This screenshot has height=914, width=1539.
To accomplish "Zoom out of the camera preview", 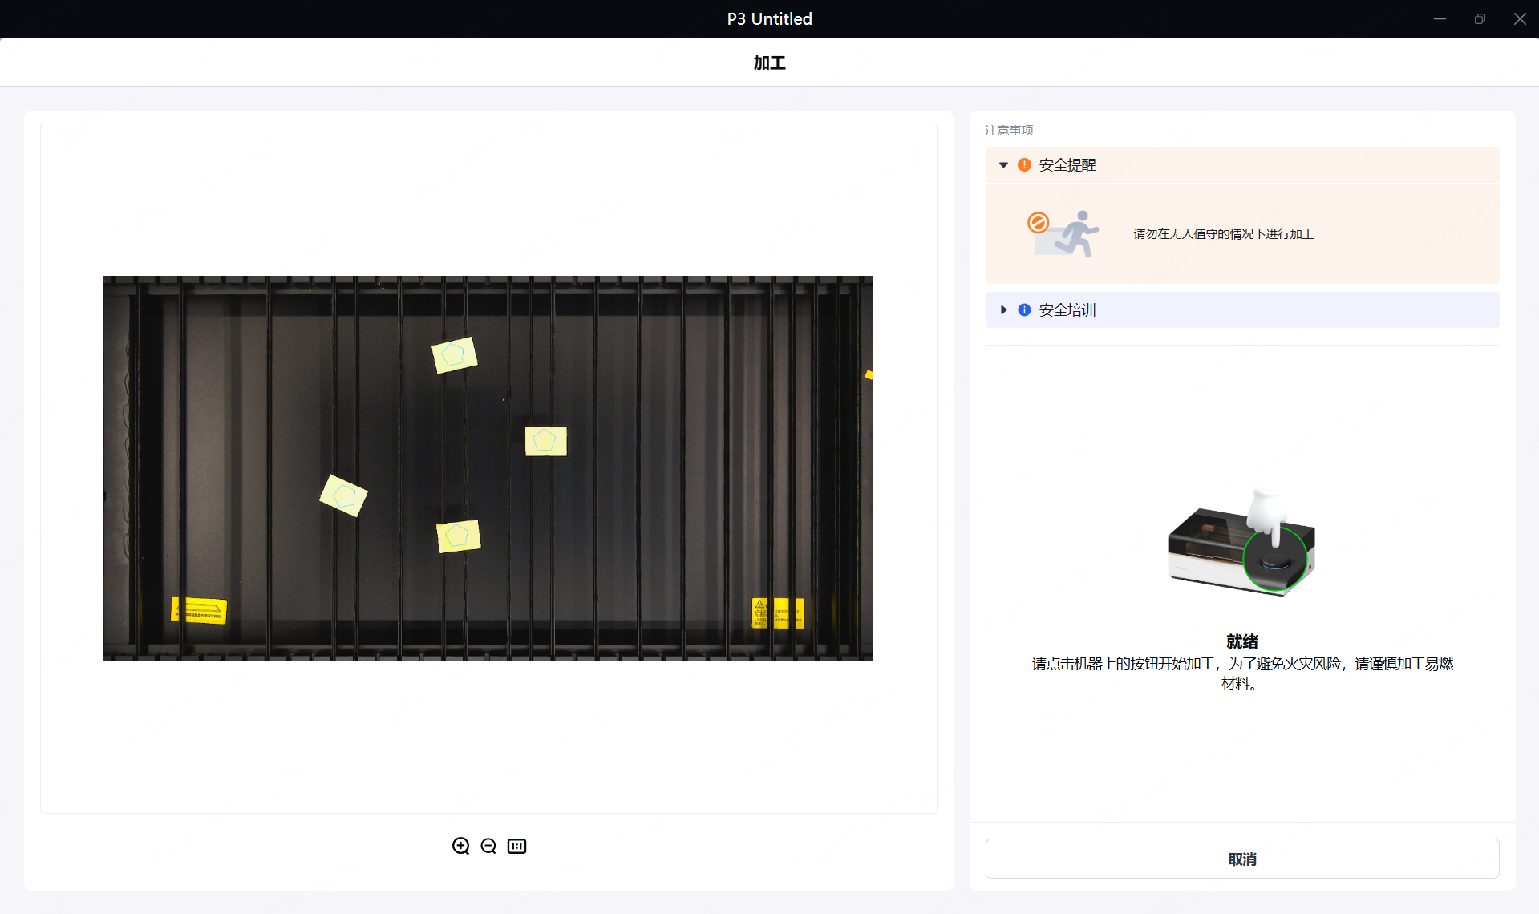I will click(488, 846).
